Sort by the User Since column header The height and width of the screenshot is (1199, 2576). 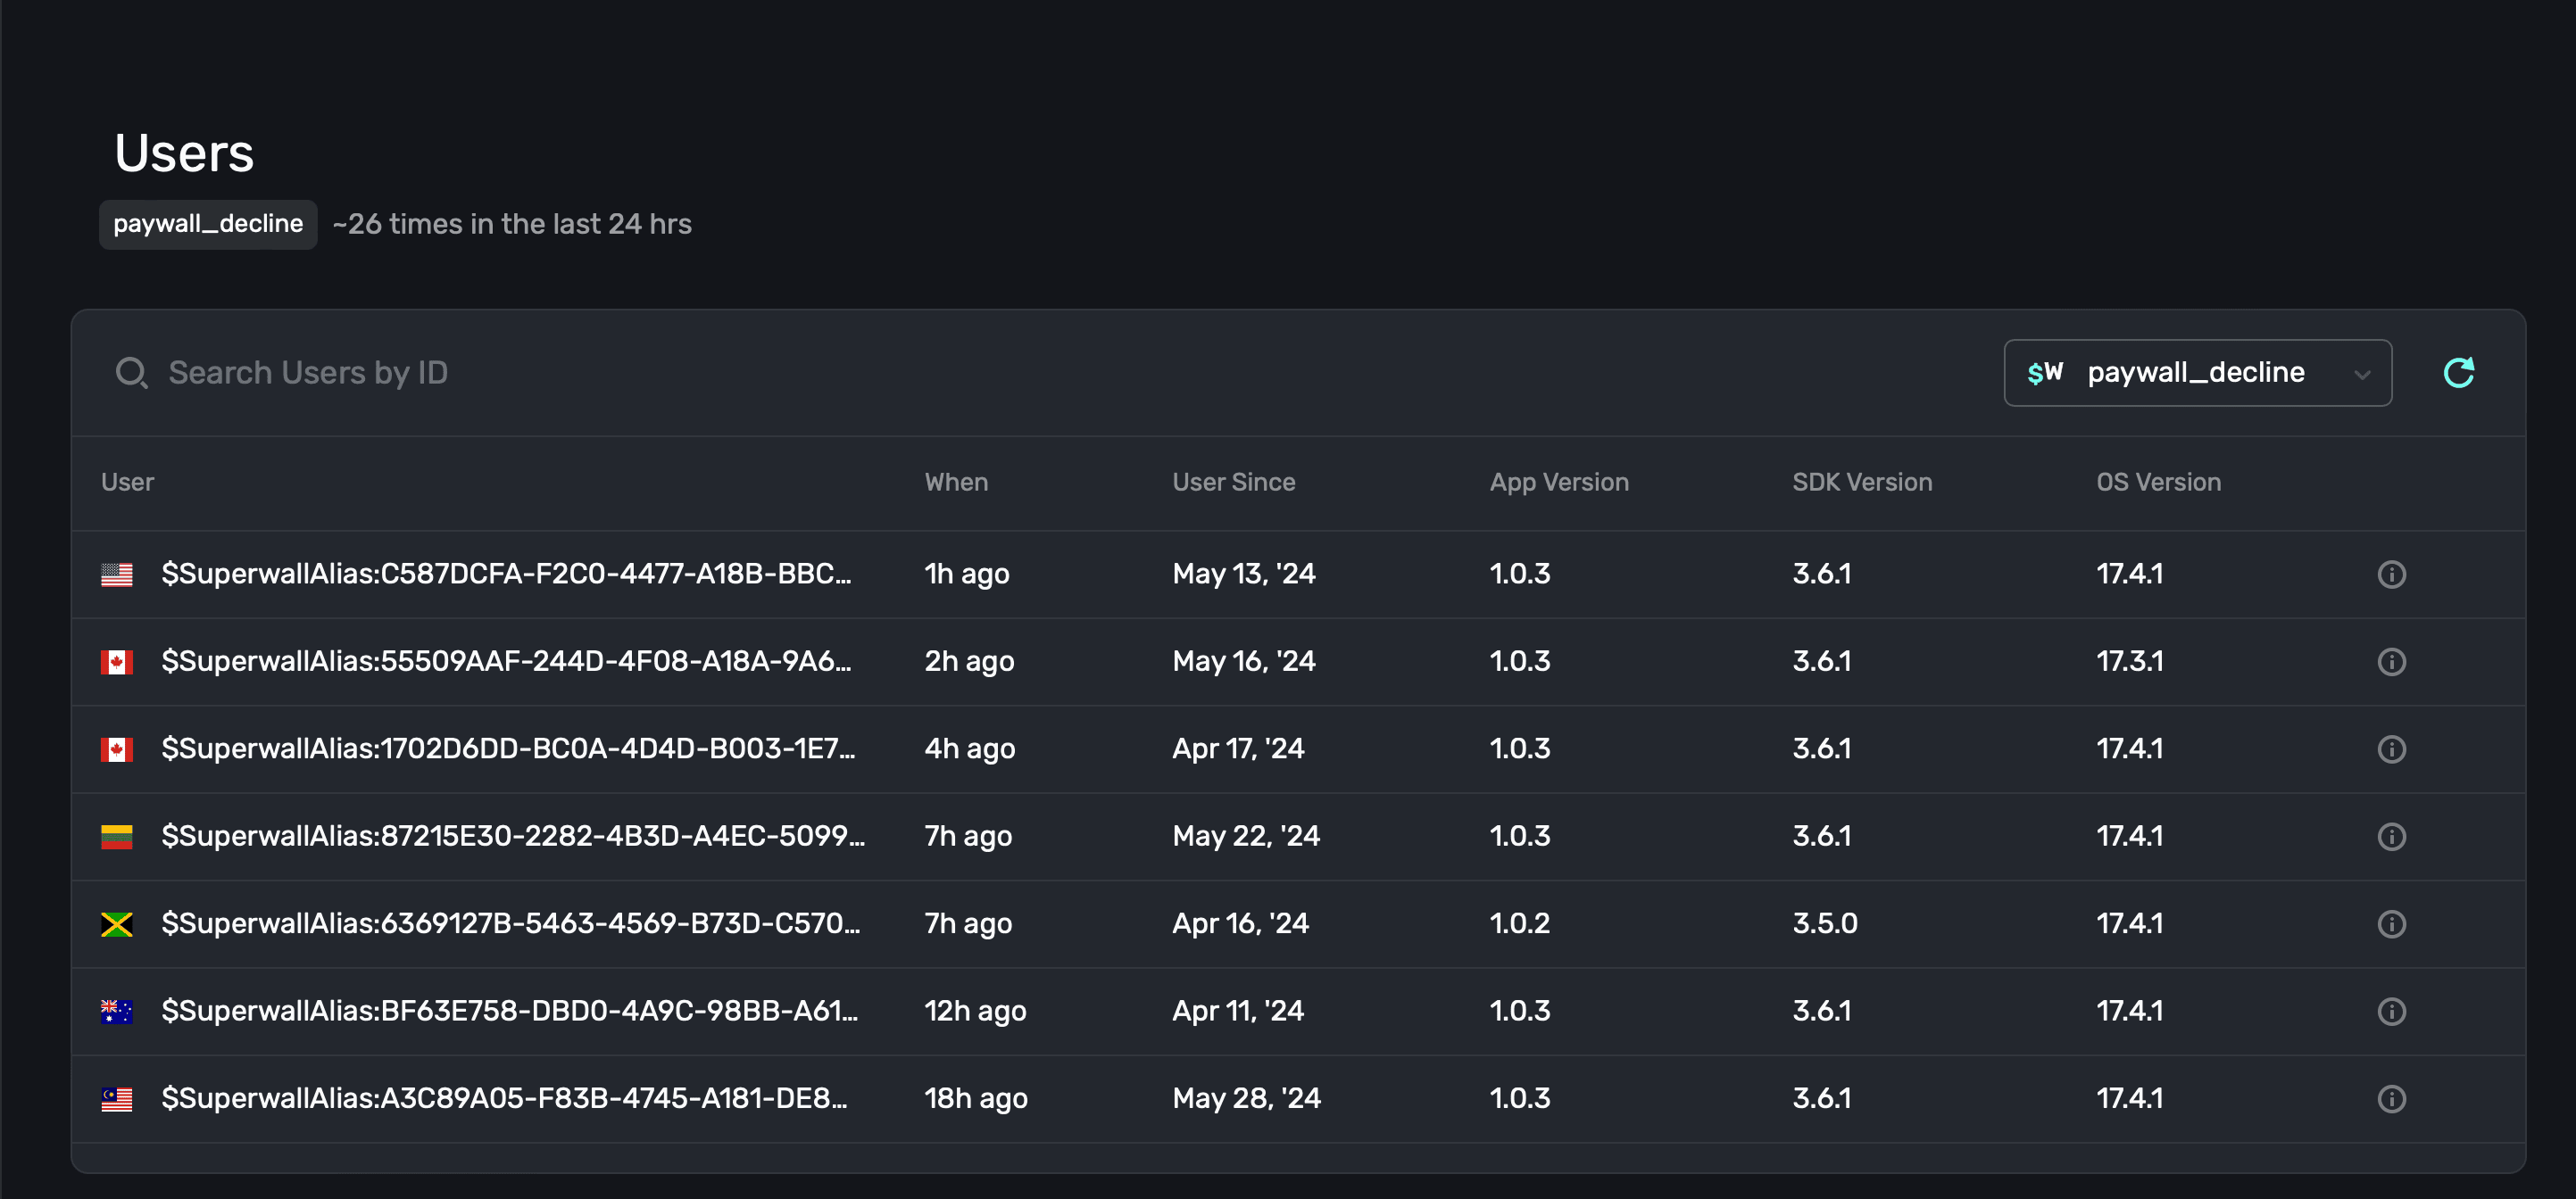click(1233, 483)
